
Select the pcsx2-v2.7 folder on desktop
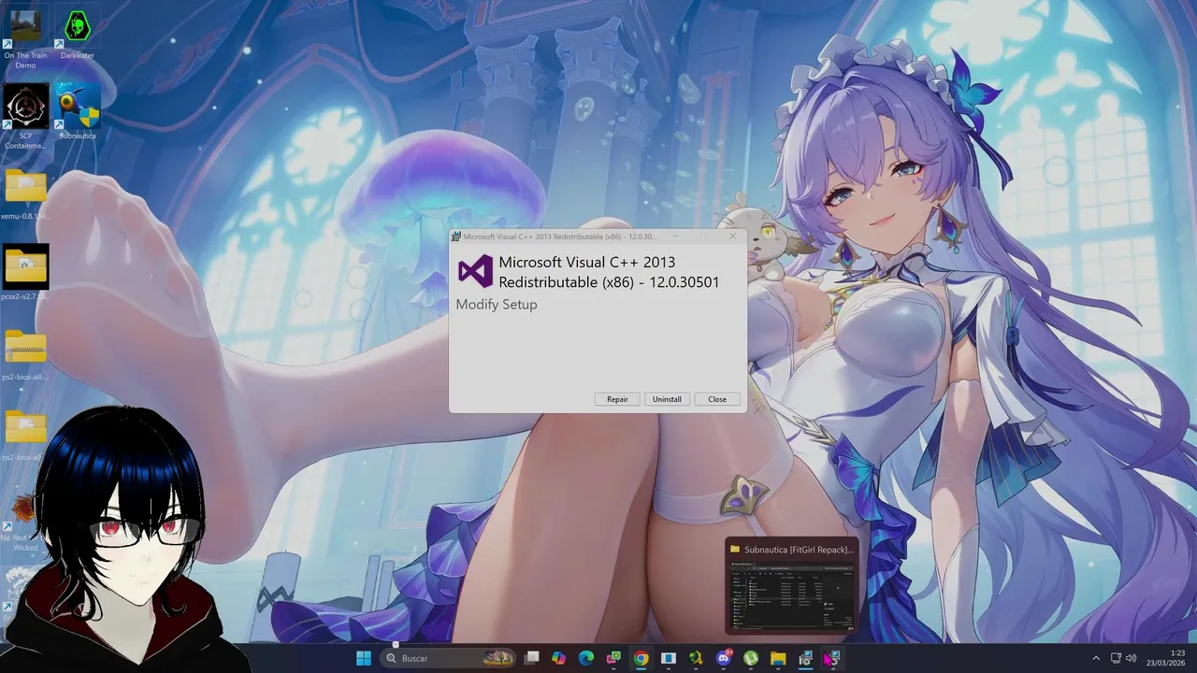coord(25,274)
